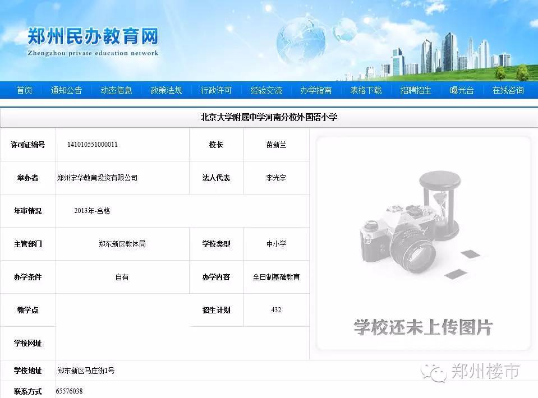This screenshot has height=398, width=538.
Task: Click the 年审情况 label cell
Action: click(x=28, y=211)
